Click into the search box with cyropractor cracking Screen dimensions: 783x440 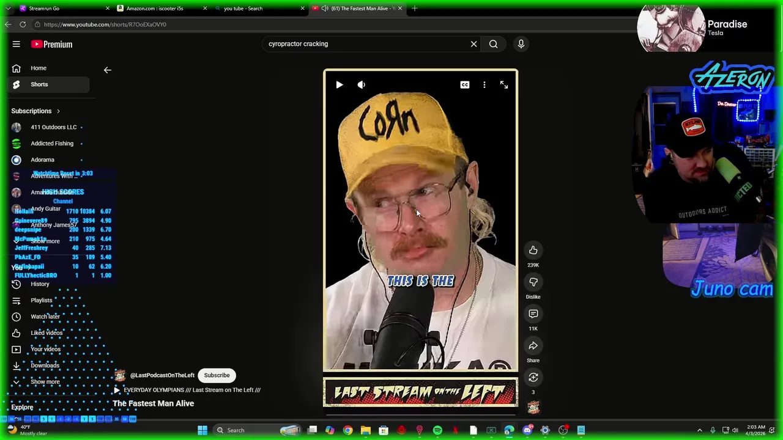tap(364, 44)
